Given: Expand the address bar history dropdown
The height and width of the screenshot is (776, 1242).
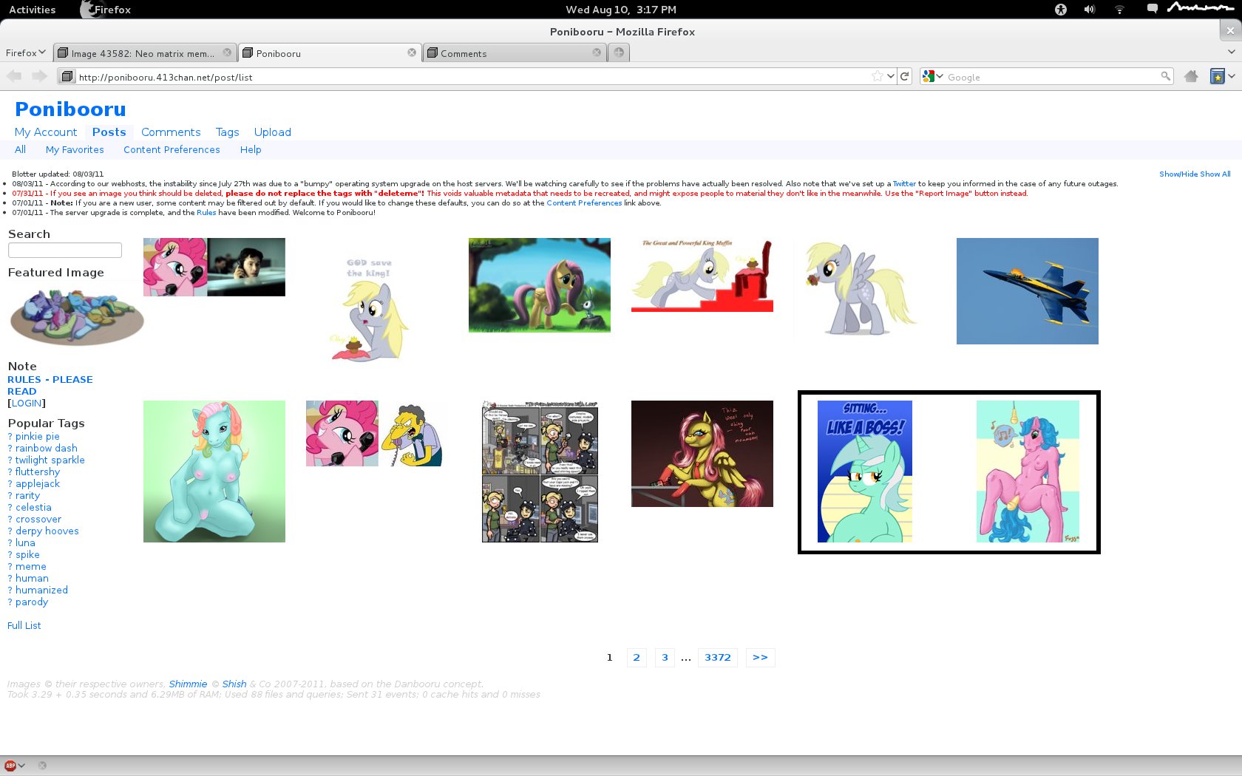Looking at the screenshot, I should [891, 76].
